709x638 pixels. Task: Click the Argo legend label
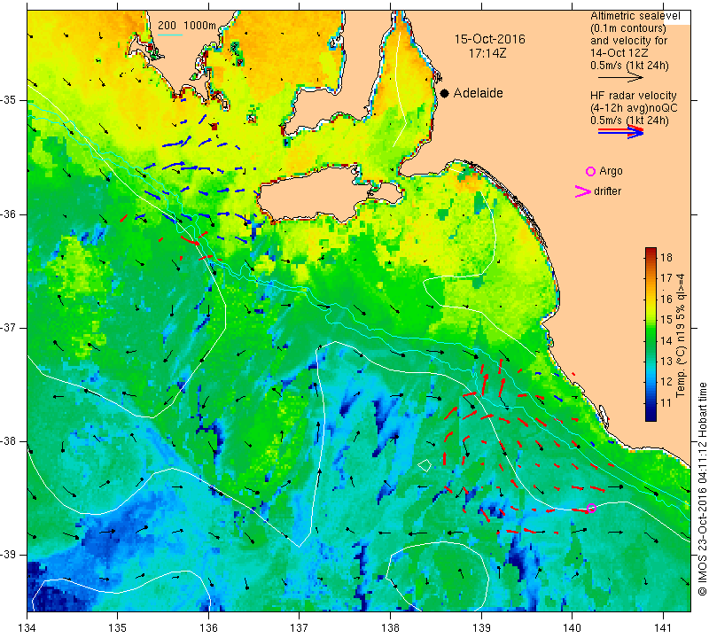(x=611, y=171)
